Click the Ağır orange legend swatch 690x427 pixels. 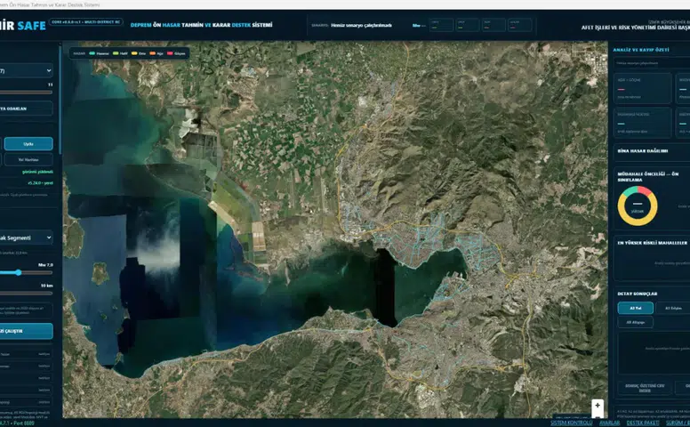tap(152, 53)
